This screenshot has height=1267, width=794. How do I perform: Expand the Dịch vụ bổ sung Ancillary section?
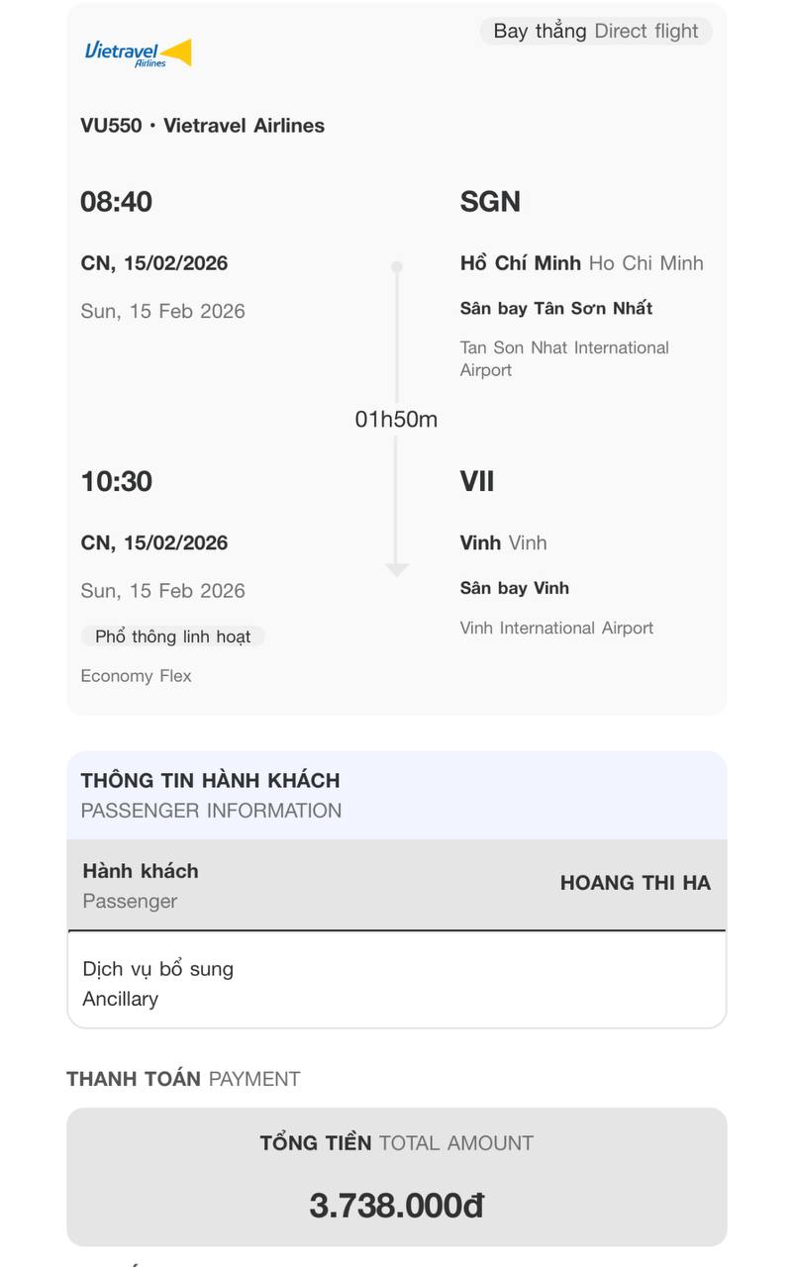396,983
